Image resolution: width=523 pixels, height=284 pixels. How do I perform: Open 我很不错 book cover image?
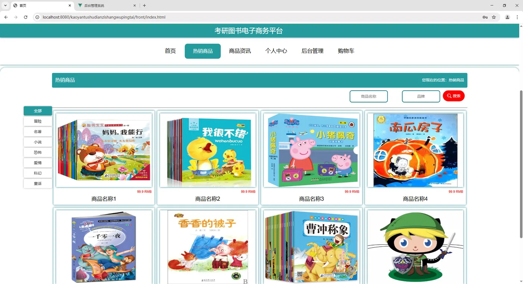click(208, 150)
